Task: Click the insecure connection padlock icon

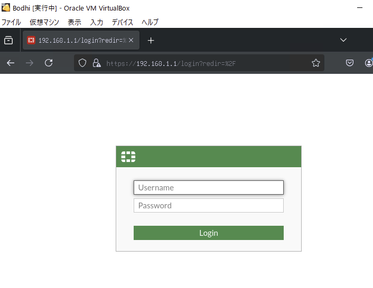Action: pyautogui.click(x=97, y=63)
